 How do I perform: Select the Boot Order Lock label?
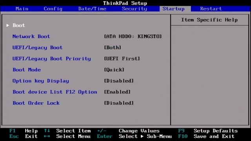(x=36, y=103)
